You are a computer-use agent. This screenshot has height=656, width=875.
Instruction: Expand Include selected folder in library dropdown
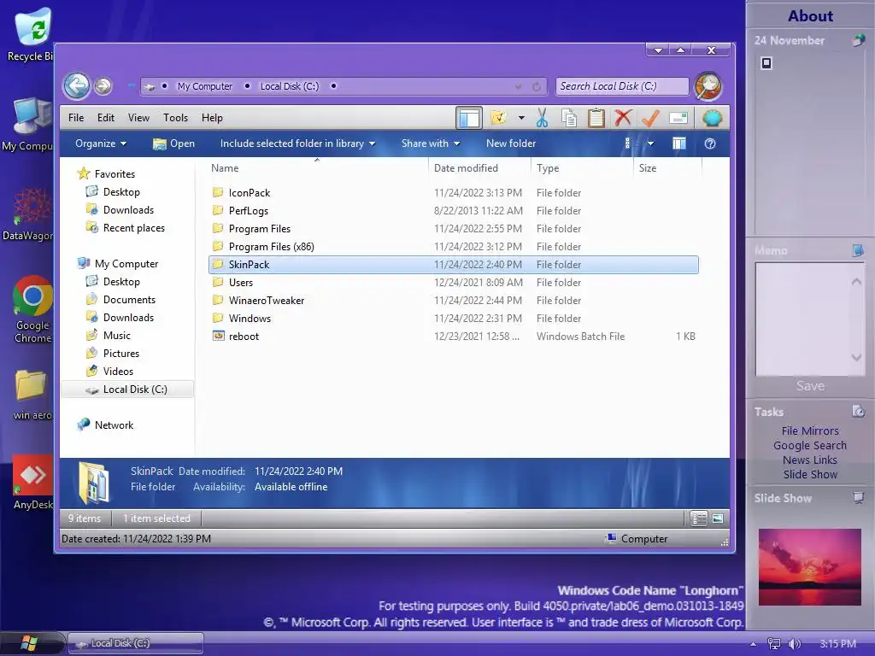[297, 143]
